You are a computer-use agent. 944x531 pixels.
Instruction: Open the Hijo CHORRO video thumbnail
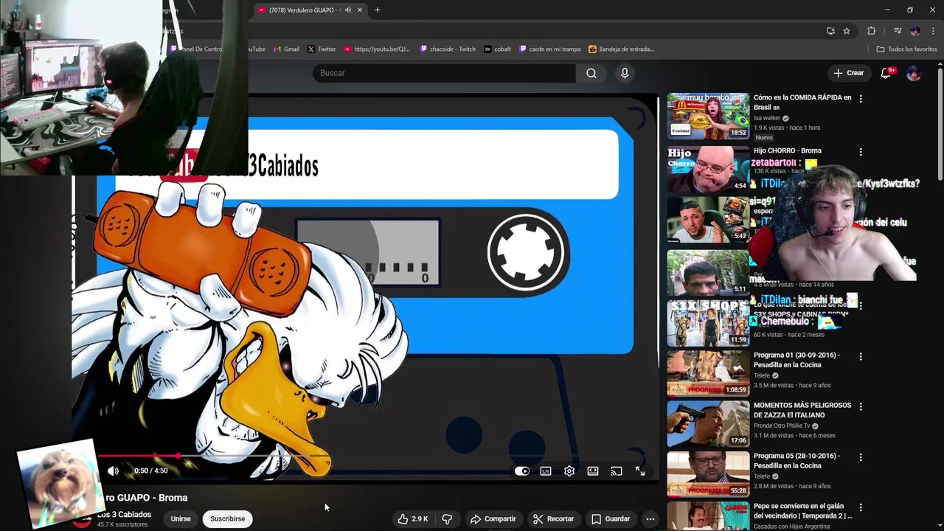point(708,169)
